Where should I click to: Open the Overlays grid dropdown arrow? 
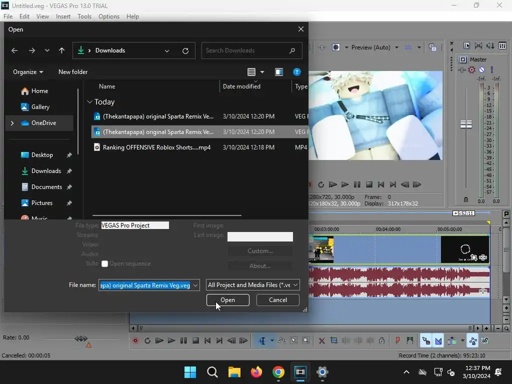[x=419, y=47]
